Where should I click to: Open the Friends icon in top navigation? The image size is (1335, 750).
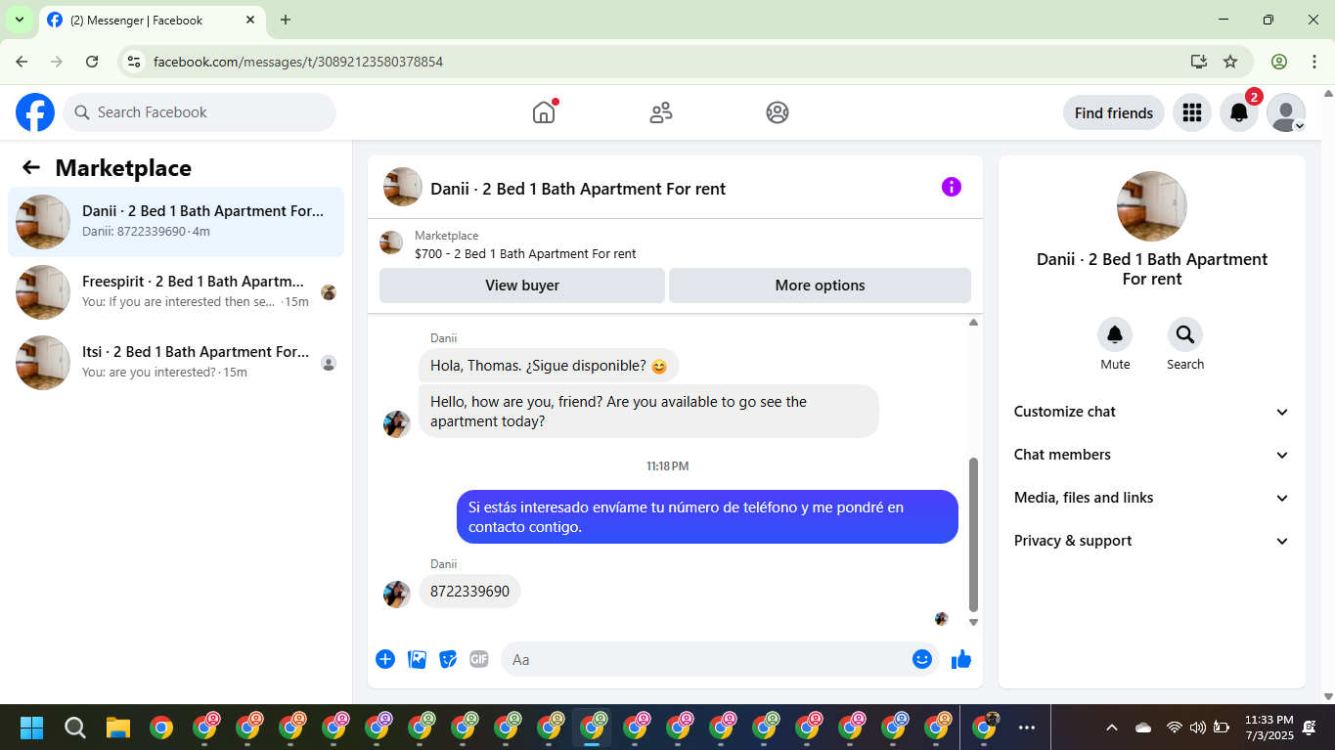coord(661,112)
